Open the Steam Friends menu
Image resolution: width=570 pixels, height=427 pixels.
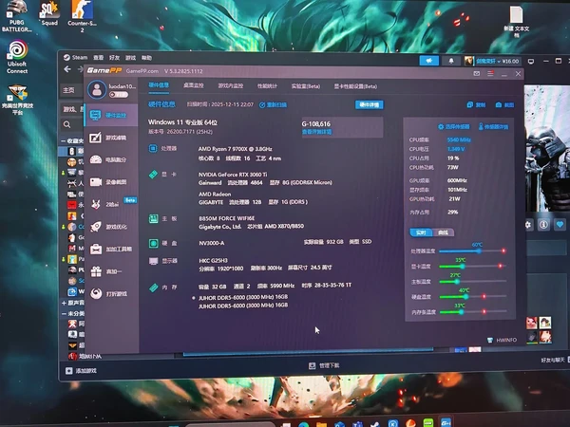pyautogui.click(x=114, y=58)
